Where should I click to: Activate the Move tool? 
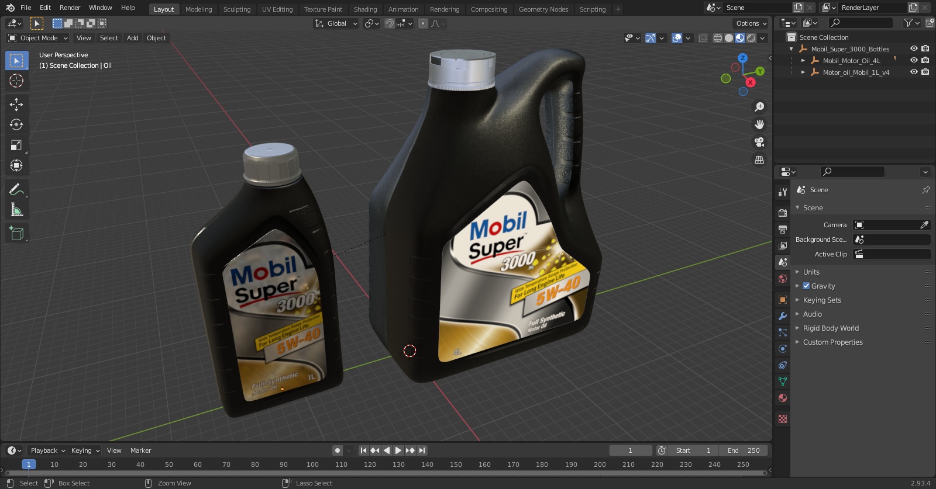[x=16, y=105]
